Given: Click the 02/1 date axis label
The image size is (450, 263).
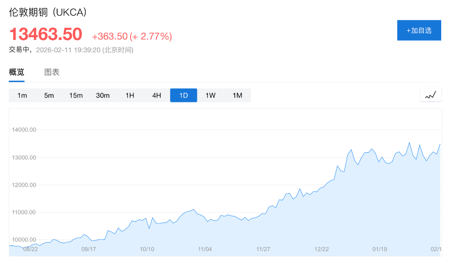Looking at the screenshot, I should 436,249.
